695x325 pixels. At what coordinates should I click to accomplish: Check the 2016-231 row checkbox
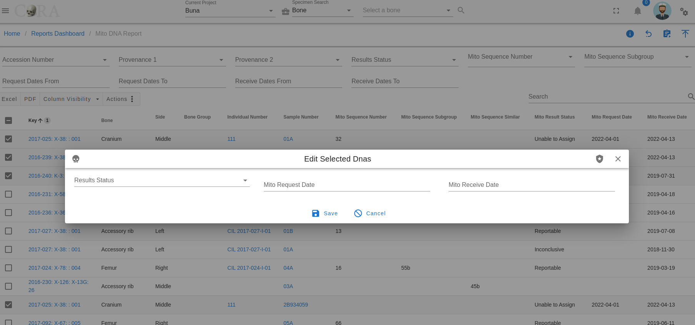[x=8, y=194]
